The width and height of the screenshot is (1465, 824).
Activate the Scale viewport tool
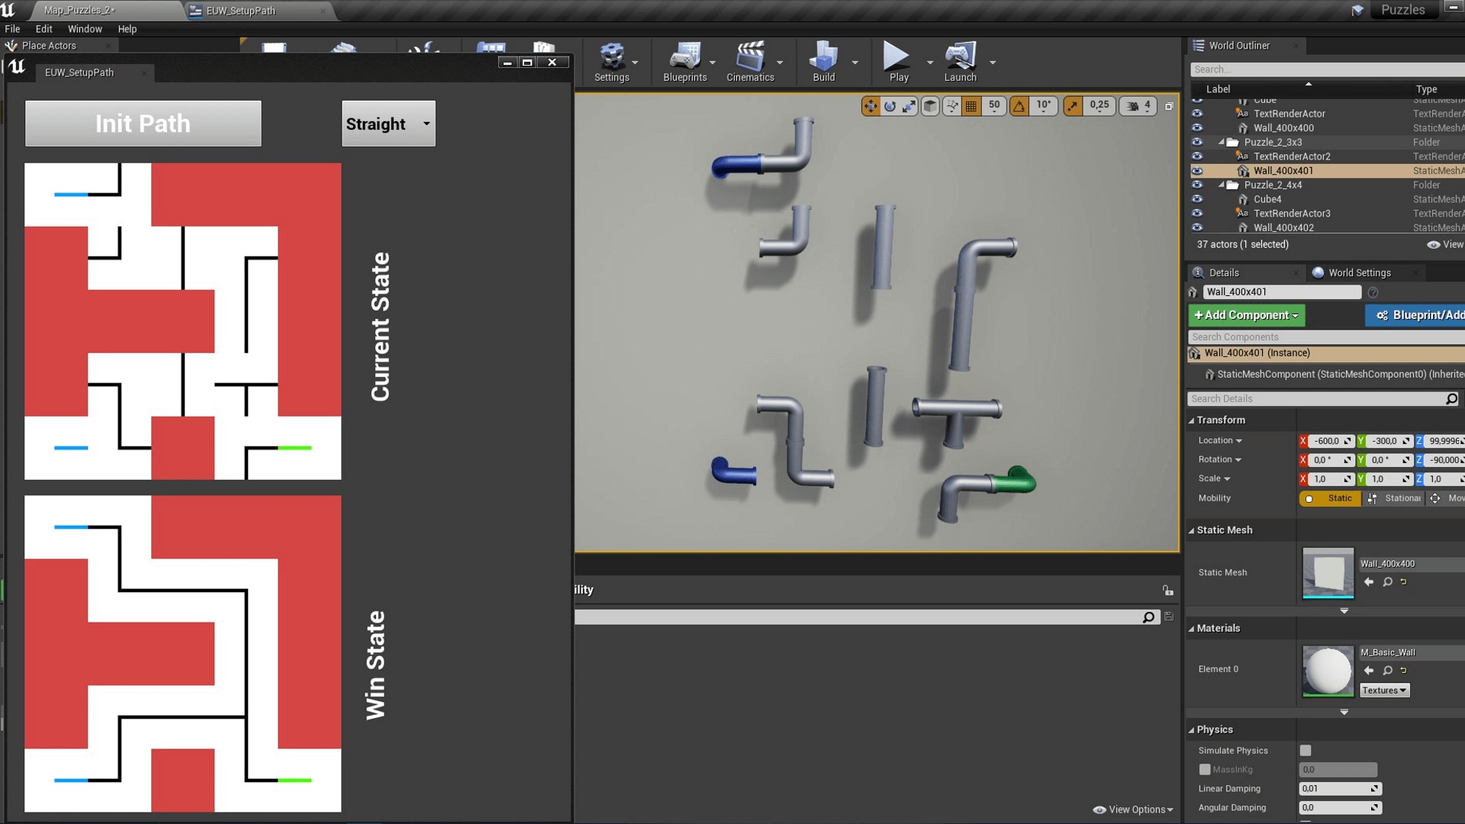click(x=908, y=106)
